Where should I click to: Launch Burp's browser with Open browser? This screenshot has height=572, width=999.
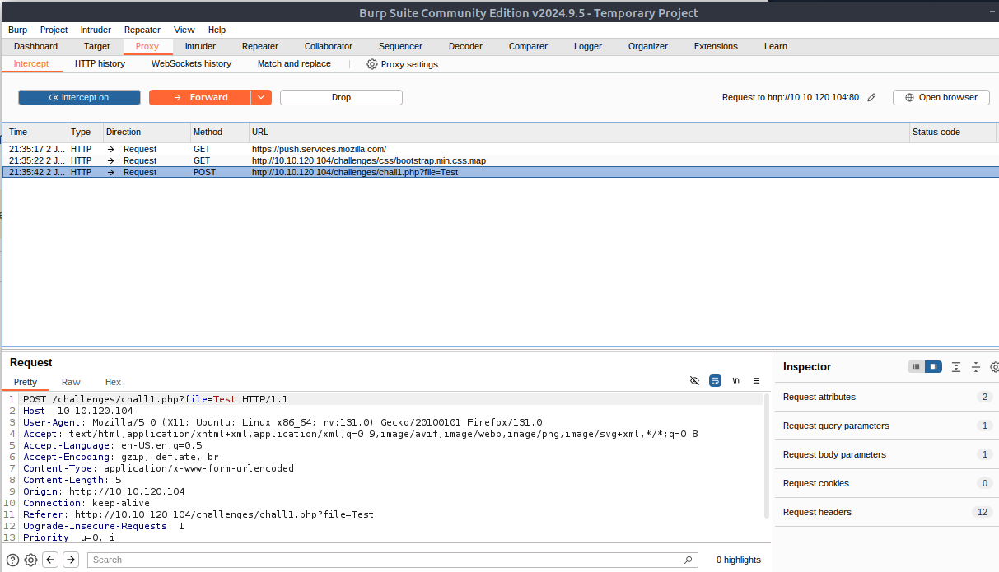point(941,97)
